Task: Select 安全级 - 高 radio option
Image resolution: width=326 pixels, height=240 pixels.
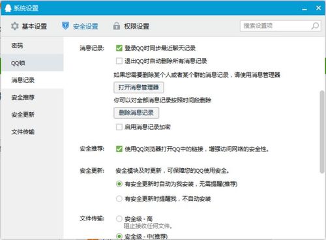Action: coord(119,218)
